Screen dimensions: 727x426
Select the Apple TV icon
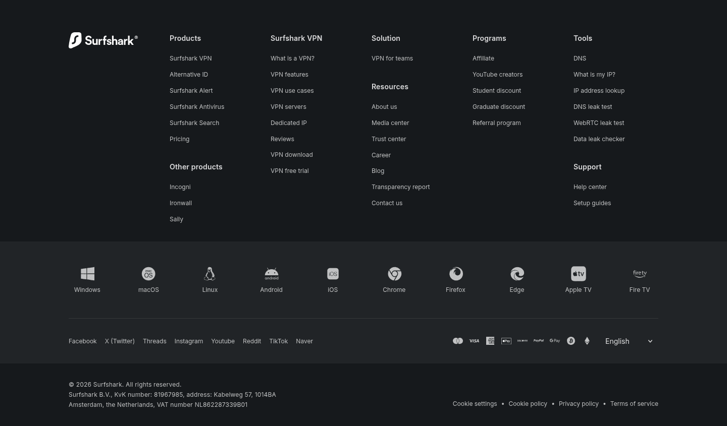coord(578,274)
